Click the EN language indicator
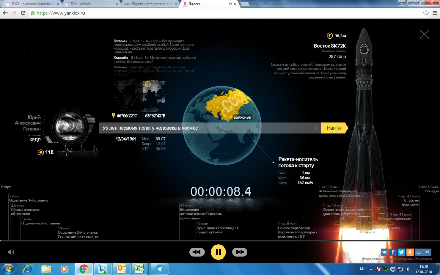 [x=362, y=268]
